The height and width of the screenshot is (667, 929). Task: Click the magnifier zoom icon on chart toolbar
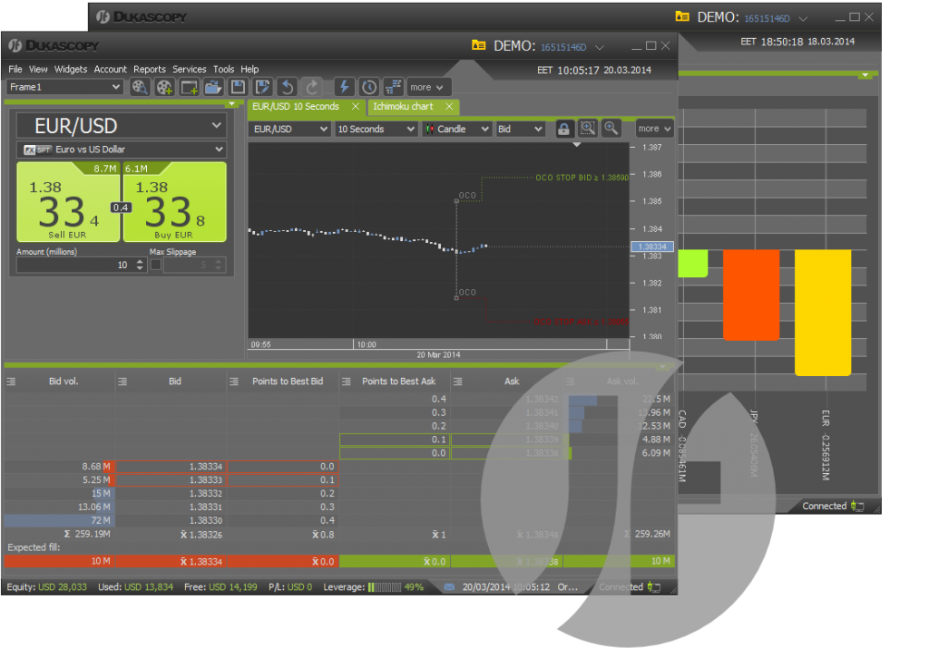611,130
